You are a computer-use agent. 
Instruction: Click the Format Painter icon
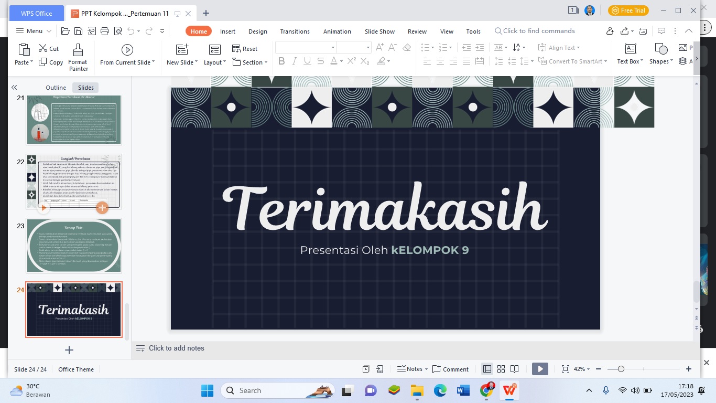pyautogui.click(x=78, y=50)
